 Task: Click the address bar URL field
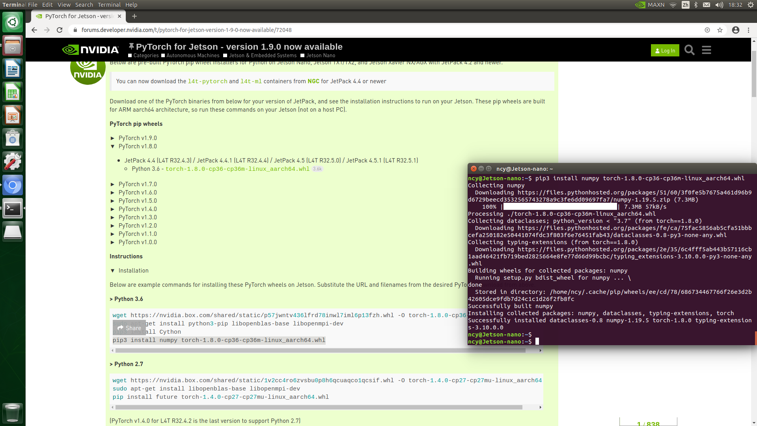click(x=386, y=30)
